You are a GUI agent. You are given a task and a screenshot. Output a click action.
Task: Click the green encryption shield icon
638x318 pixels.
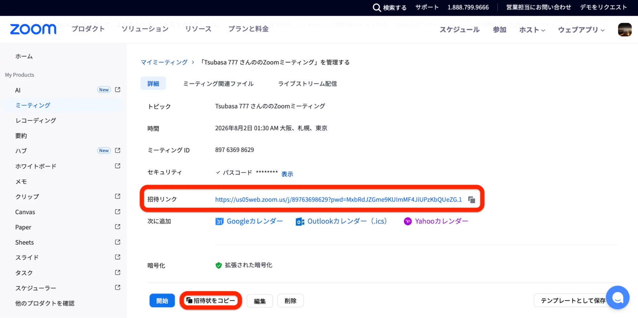point(219,265)
